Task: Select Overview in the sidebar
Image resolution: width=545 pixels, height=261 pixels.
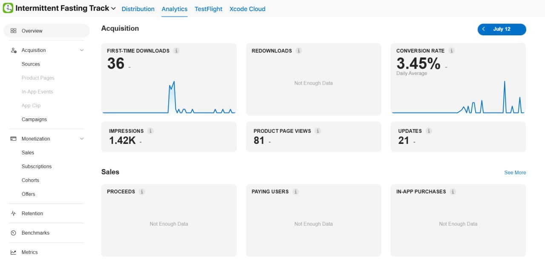Action: [46, 31]
